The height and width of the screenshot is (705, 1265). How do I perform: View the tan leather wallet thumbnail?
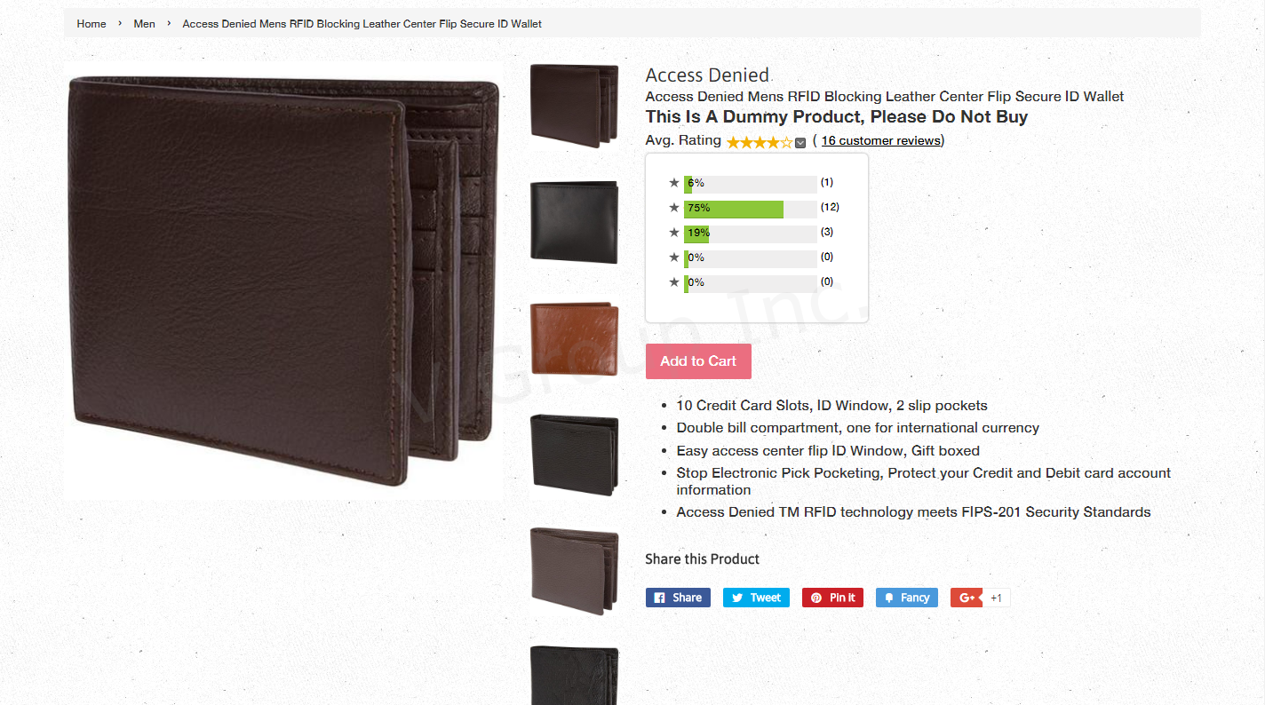click(x=574, y=337)
